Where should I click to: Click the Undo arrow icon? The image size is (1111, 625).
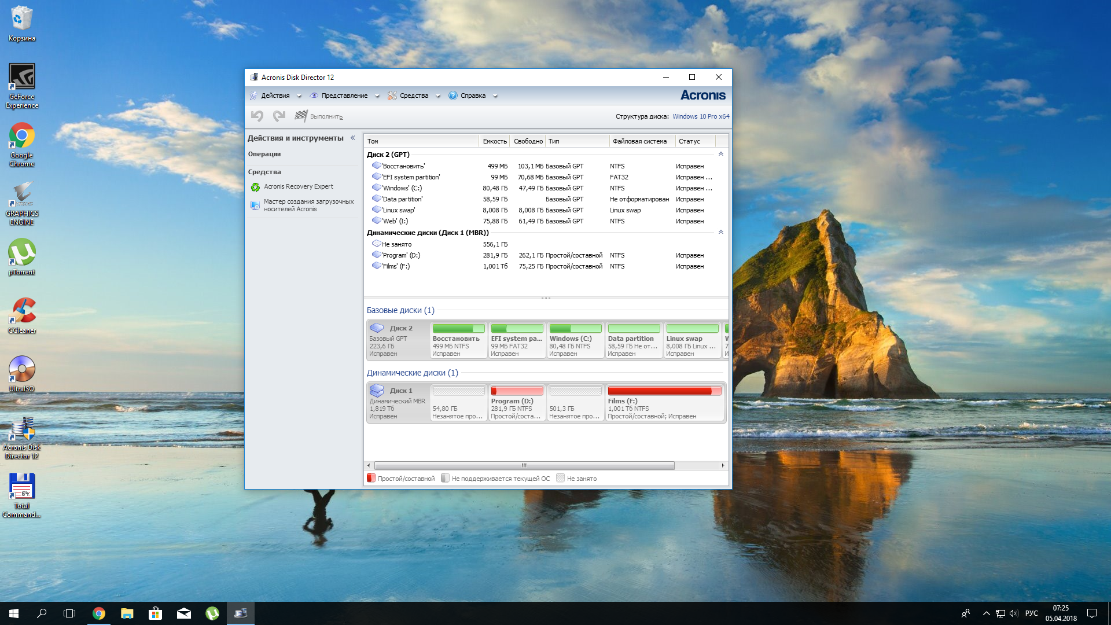257,116
